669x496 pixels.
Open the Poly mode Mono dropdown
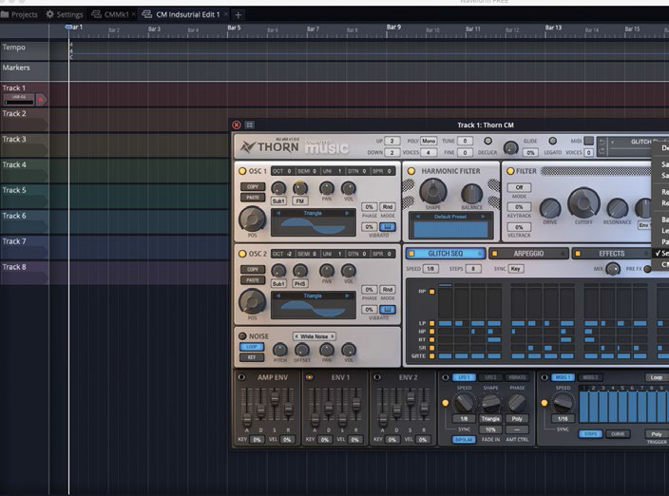tap(429, 141)
